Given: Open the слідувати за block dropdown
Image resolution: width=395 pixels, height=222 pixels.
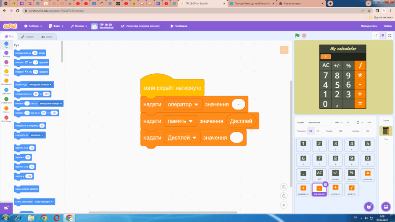Looking at the screenshot, I should pos(37,135).
